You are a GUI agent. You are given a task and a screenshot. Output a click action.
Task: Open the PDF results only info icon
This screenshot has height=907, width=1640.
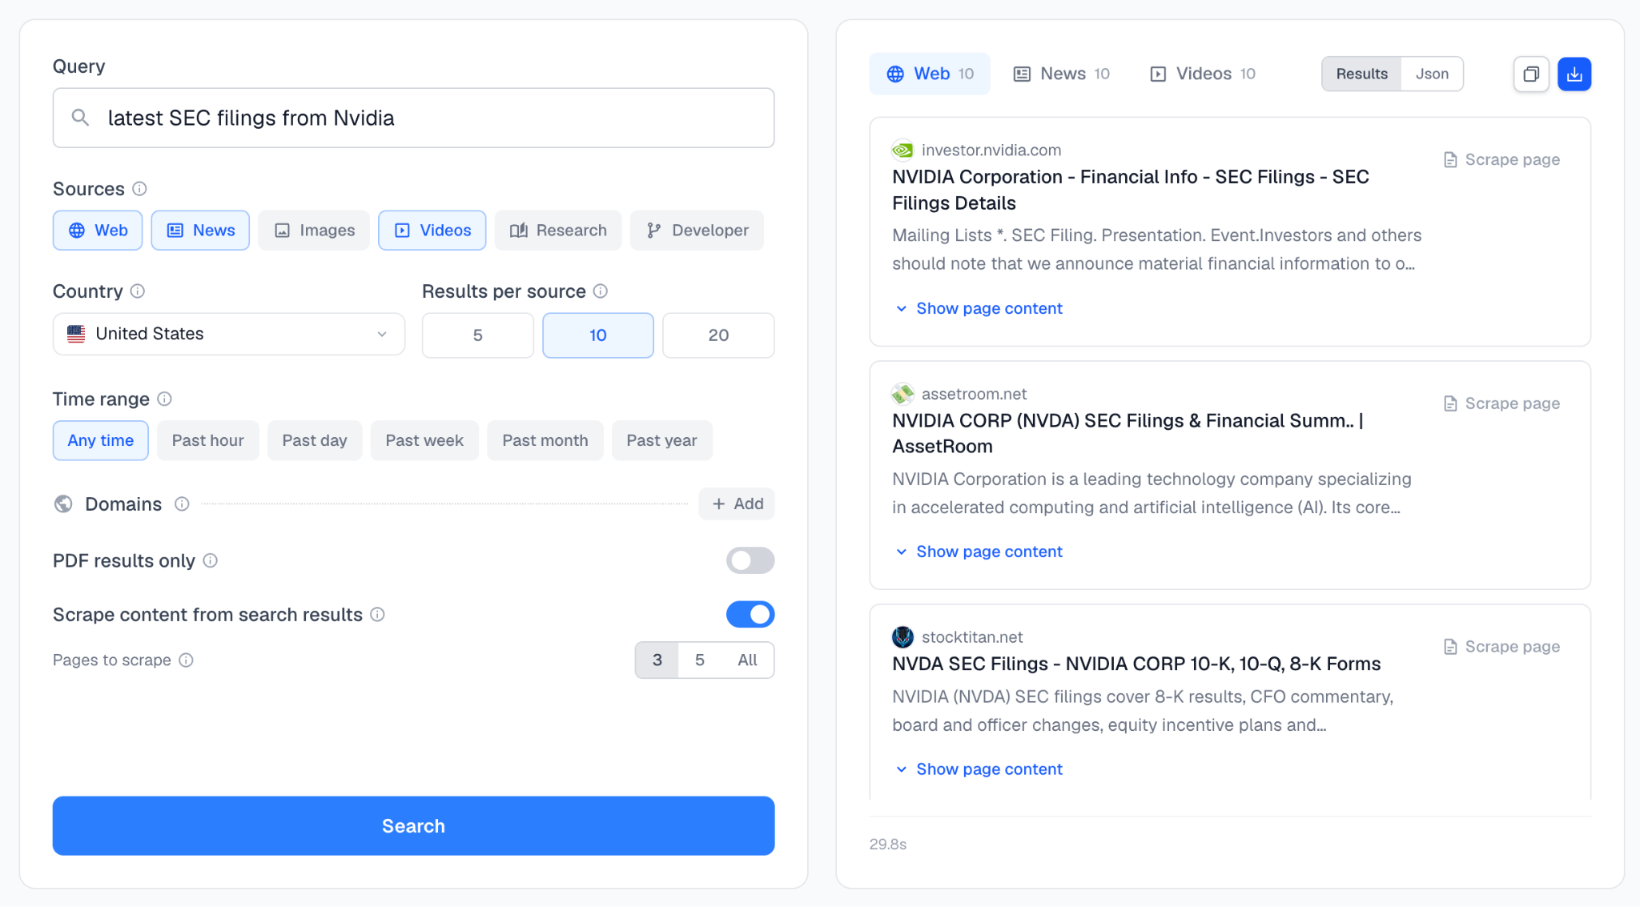click(x=210, y=560)
